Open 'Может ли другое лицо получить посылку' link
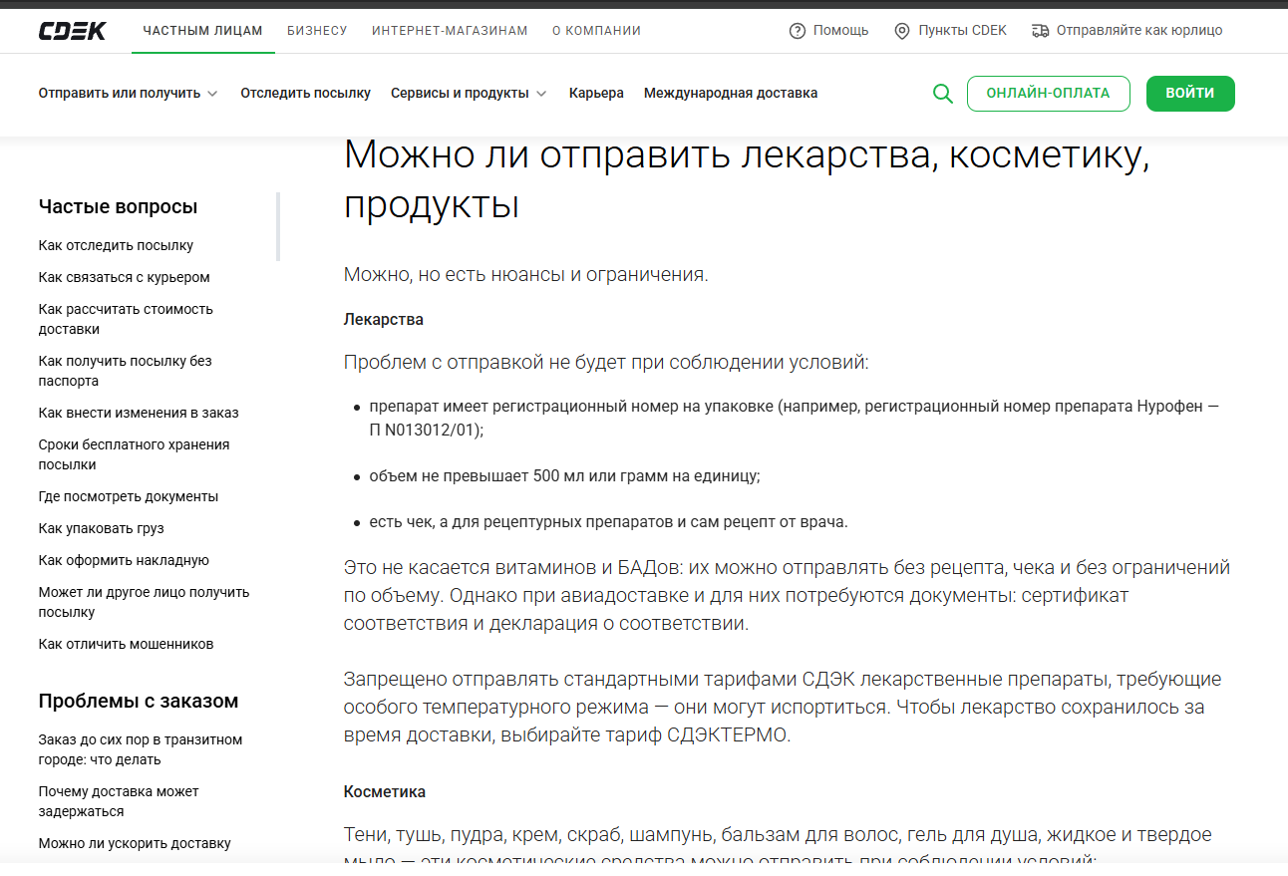The width and height of the screenshot is (1288, 876). 144,602
